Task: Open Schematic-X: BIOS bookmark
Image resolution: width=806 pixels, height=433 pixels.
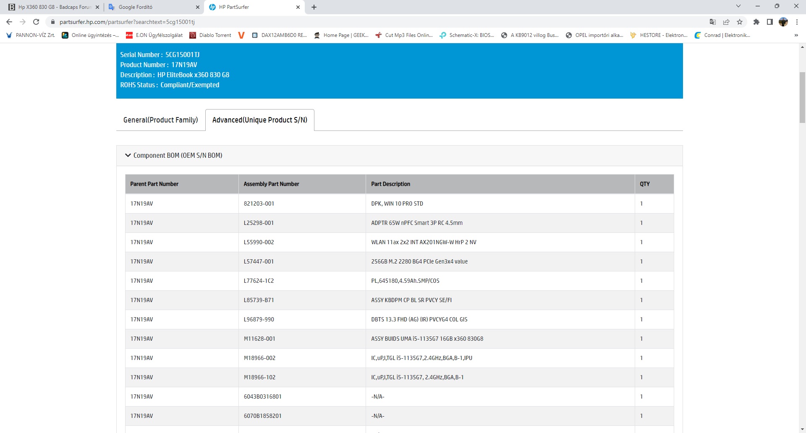Action: (467, 35)
